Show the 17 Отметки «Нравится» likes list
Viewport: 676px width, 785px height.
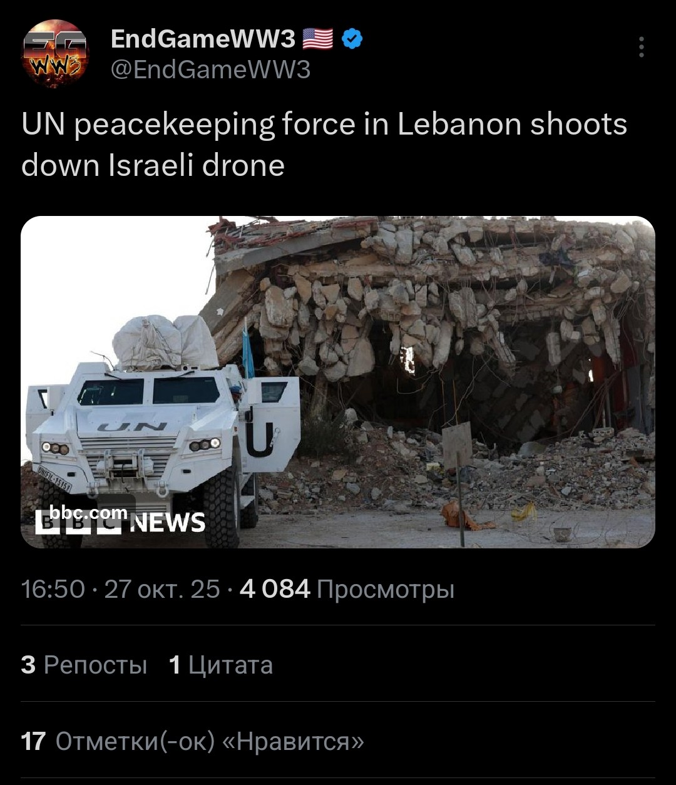(x=192, y=741)
